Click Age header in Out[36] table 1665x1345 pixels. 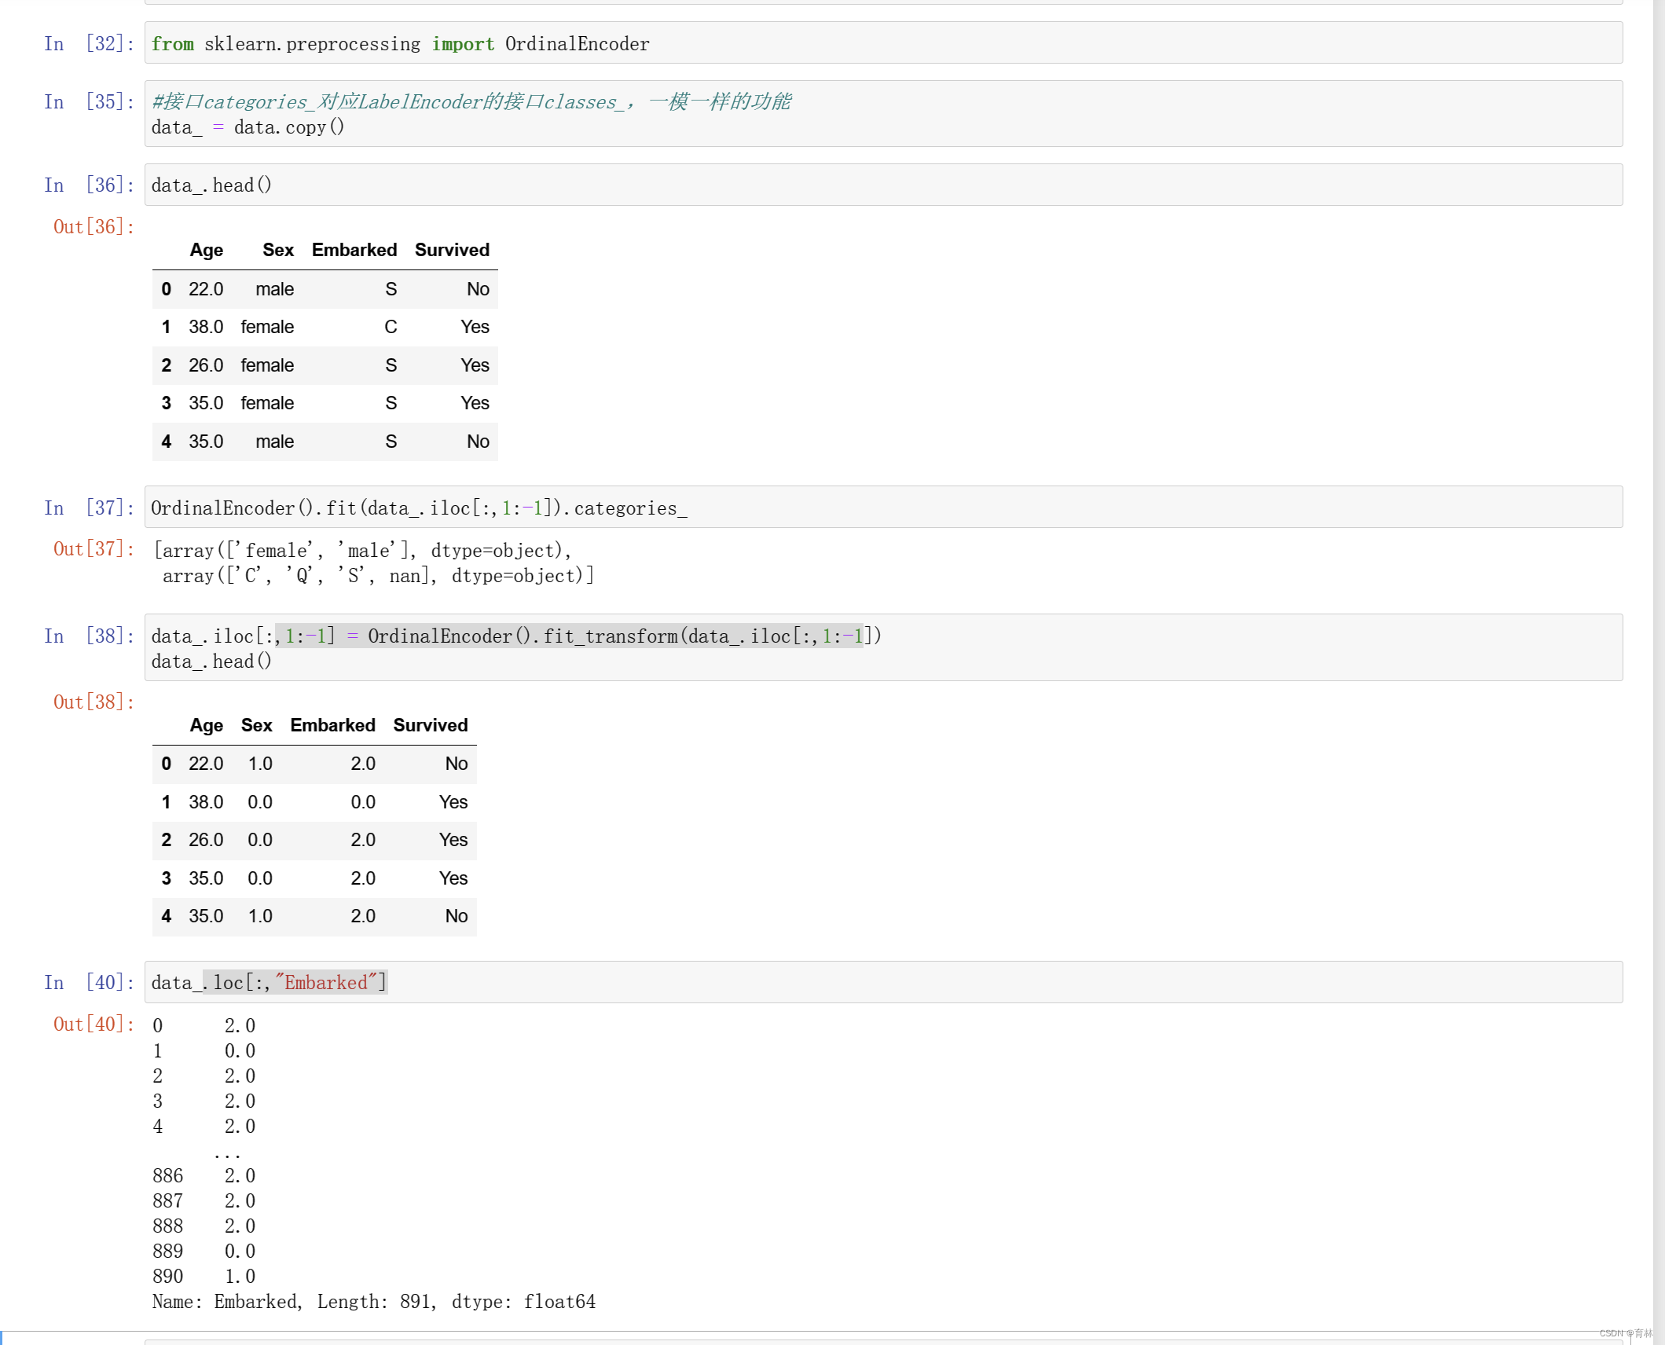point(207,251)
